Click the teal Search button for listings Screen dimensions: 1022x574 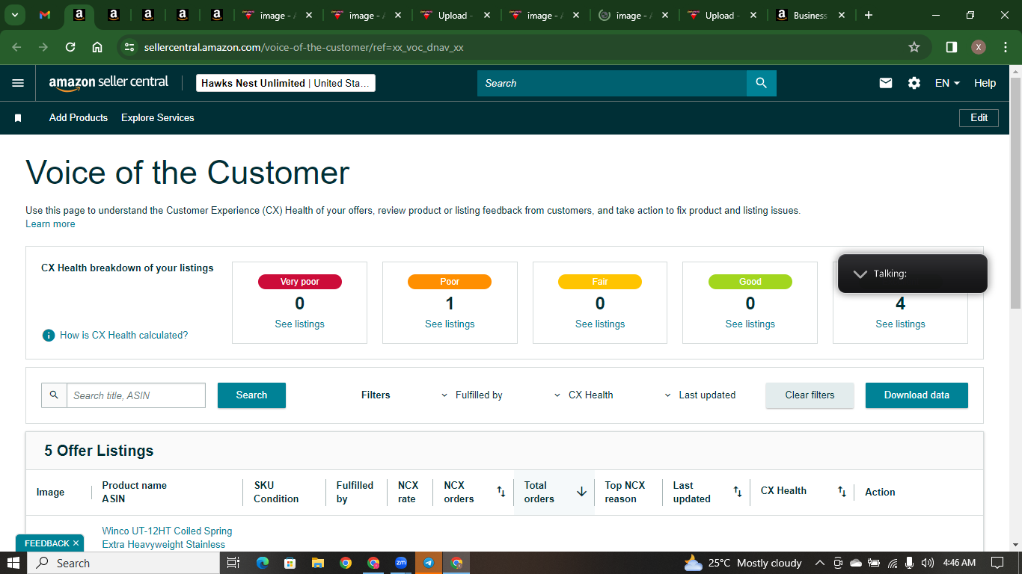coord(251,395)
